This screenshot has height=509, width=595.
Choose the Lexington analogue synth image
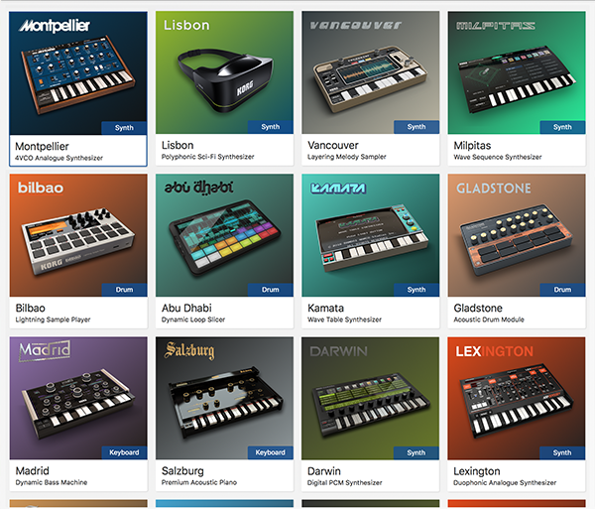click(517, 398)
